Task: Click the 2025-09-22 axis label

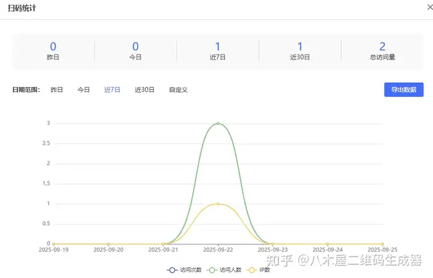Action: [x=218, y=250]
